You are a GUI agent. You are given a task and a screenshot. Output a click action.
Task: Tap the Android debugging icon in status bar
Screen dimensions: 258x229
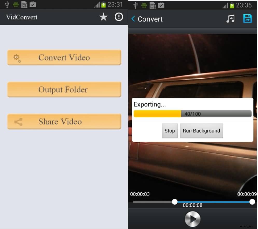tap(16, 4)
